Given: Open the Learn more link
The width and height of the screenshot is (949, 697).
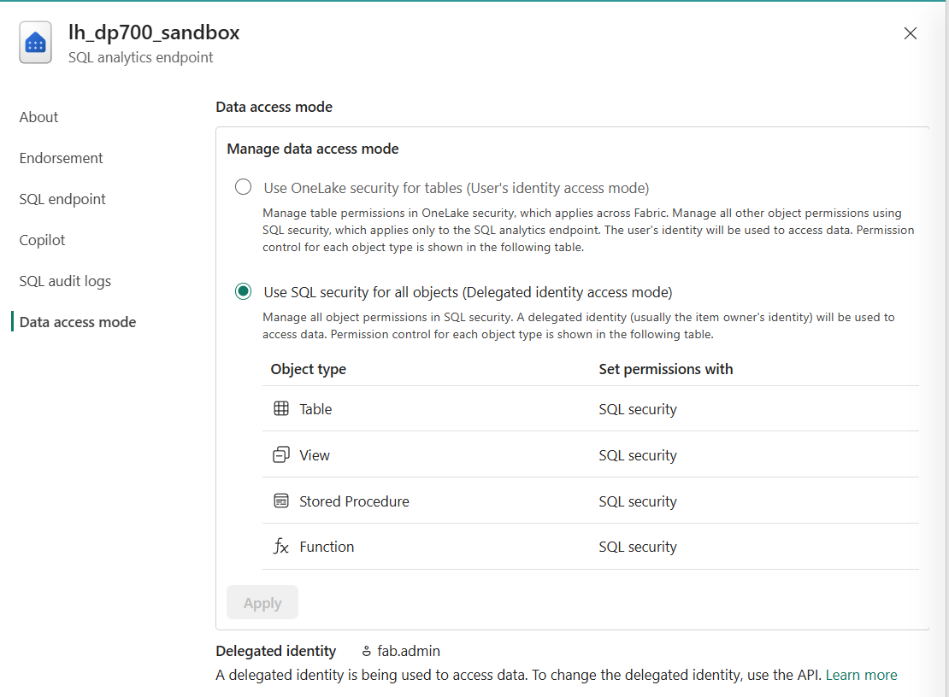Looking at the screenshot, I should pos(861,675).
